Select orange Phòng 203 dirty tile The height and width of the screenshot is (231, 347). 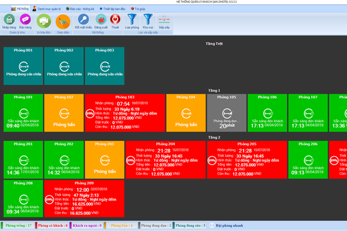pyautogui.click(x=105, y=159)
